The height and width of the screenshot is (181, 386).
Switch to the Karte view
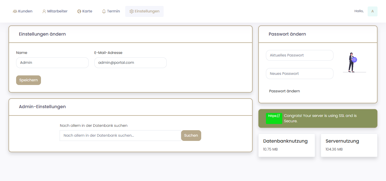click(x=87, y=11)
